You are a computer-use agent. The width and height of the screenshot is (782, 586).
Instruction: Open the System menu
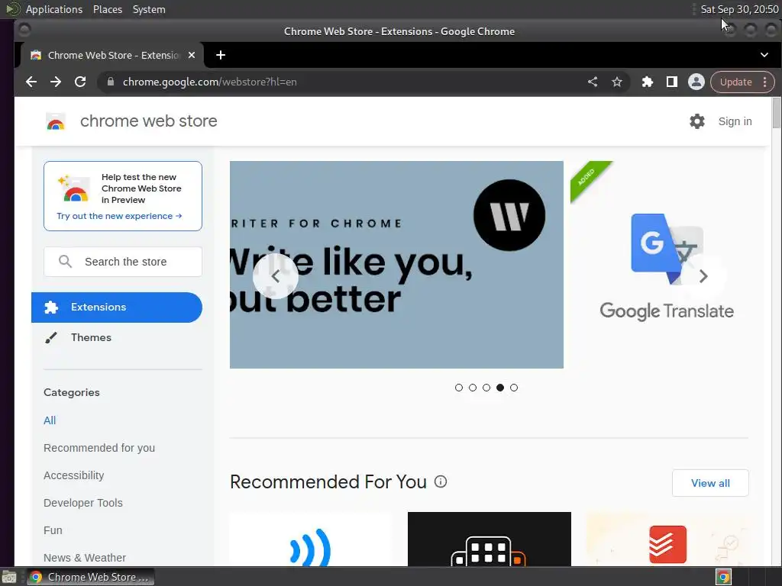(x=149, y=9)
